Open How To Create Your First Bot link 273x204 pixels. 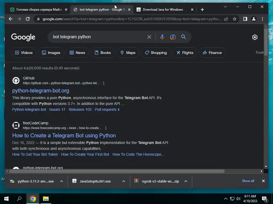click(x=85, y=154)
